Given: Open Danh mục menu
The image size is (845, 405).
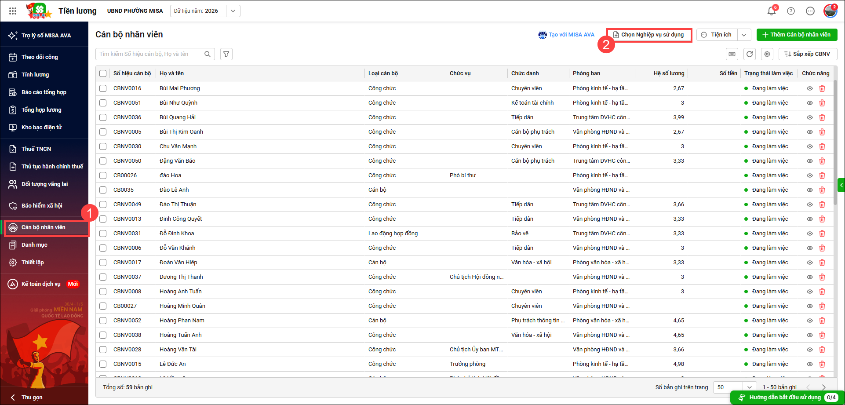Looking at the screenshot, I should 44,245.
